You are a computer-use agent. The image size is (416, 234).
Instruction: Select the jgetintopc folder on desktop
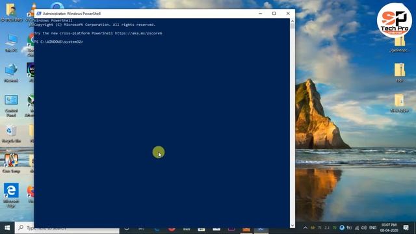(x=400, y=44)
